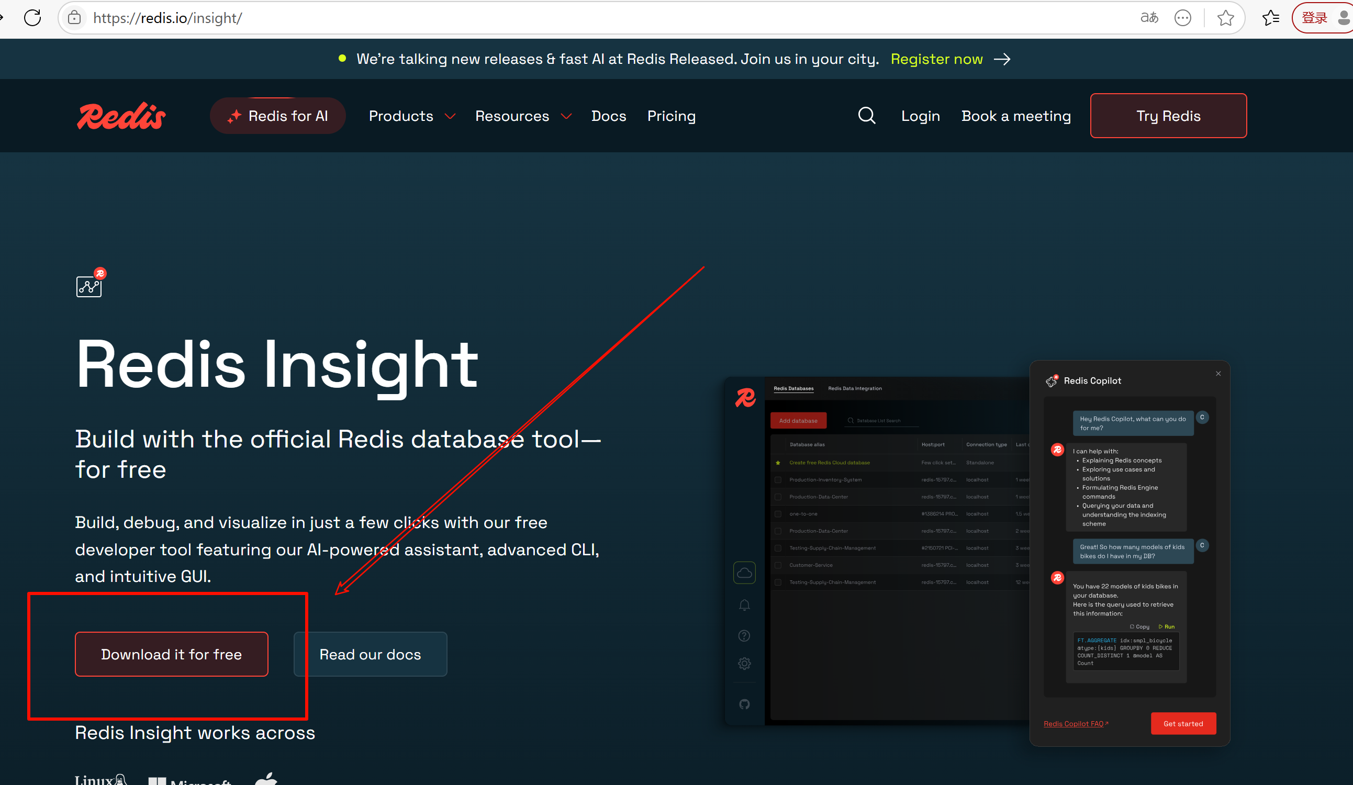Click the cloud icon in preview sidebar

point(744,573)
